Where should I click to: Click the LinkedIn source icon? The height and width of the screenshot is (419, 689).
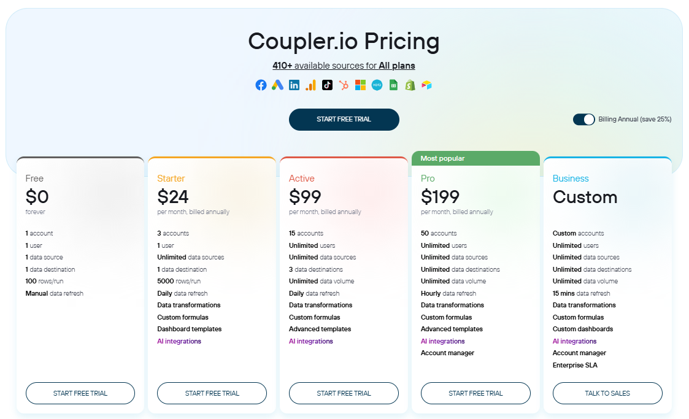point(294,85)
